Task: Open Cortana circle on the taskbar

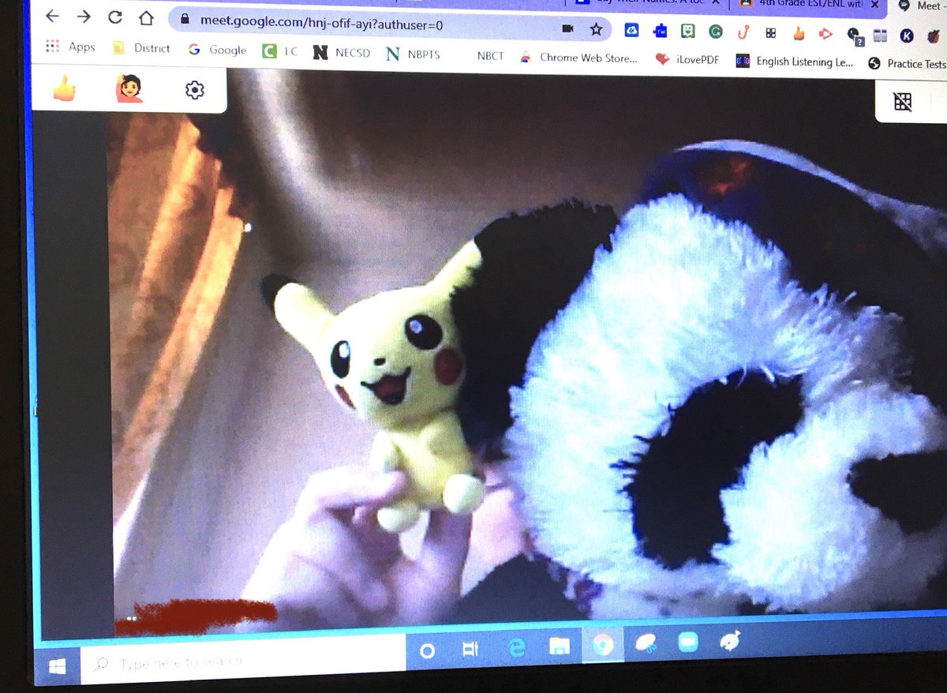Action: 427,651
